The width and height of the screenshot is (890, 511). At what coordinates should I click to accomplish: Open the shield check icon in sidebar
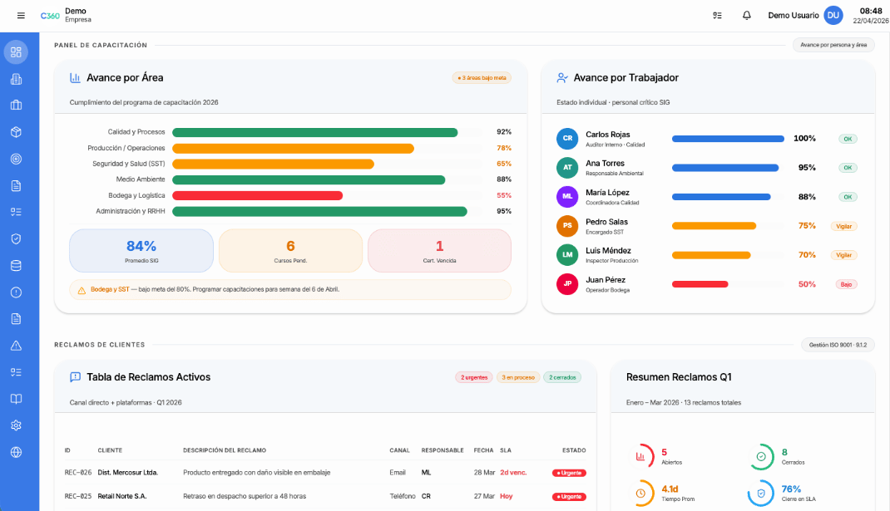pos(16,238)
